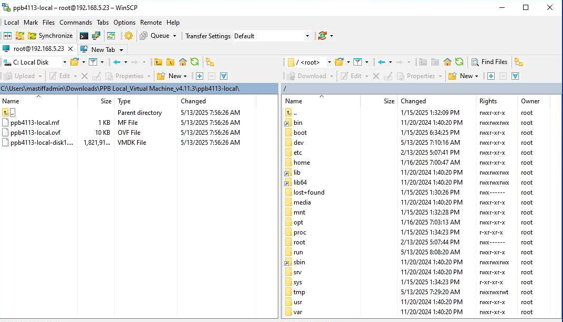
Task: Click the remote panel select files plus icon
Action: (x=491, y=76)
